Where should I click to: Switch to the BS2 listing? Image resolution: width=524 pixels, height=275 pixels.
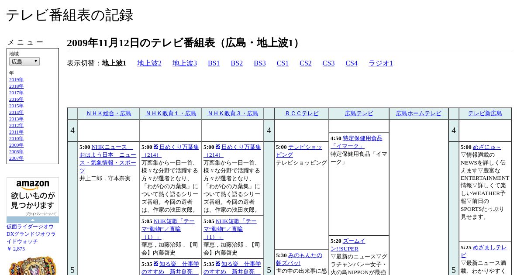click(x=237, y=63)
